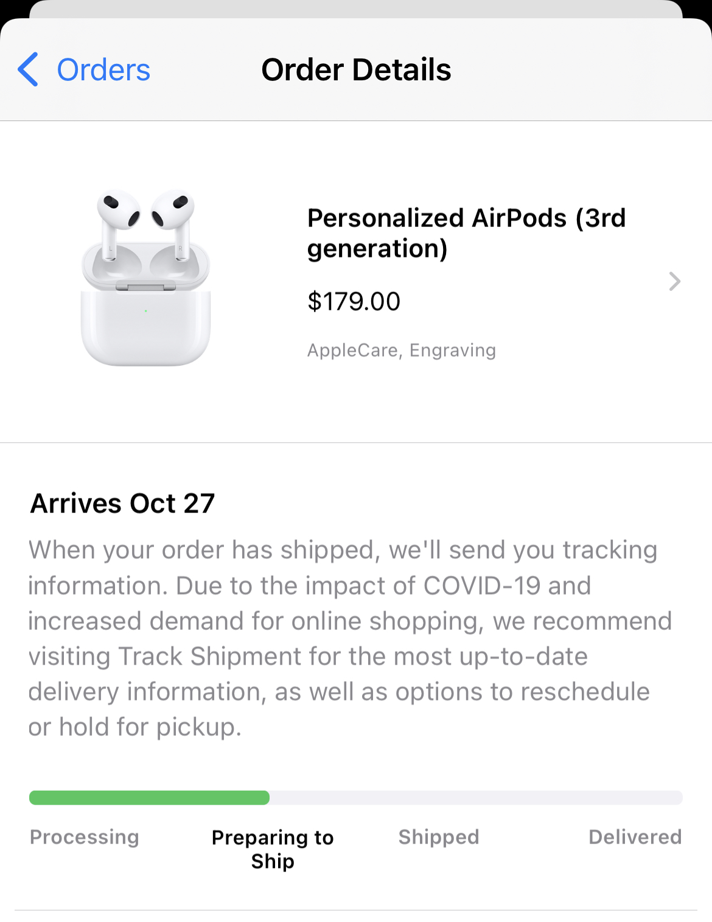The height and width of the screenshot is (922, 712).
Task: Tap the Arrives Oct 27 heading
Action: (x=122, y=503)
